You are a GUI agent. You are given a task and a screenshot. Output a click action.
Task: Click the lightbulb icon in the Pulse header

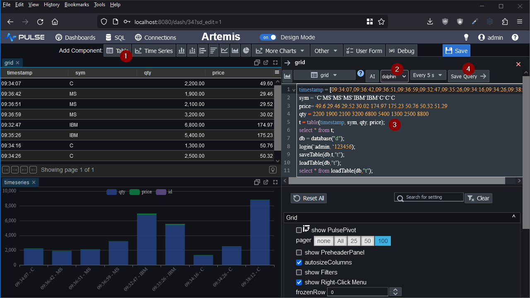pos(466,37)
